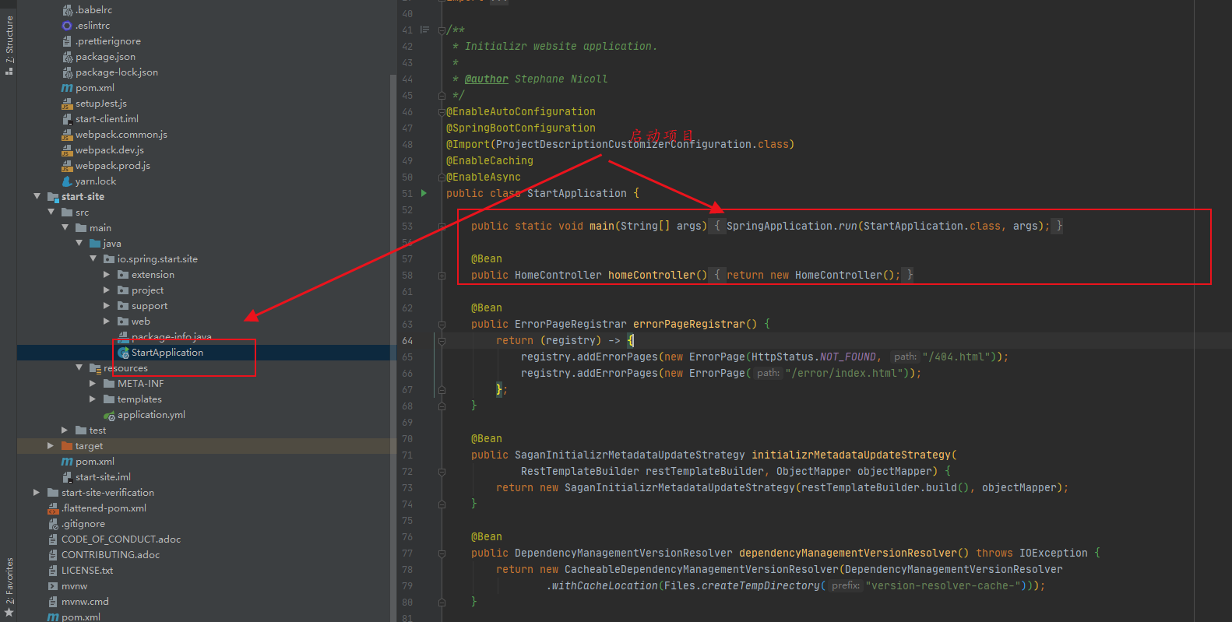
Task: Fold the main method at line 53
Action: pos(442,226)
